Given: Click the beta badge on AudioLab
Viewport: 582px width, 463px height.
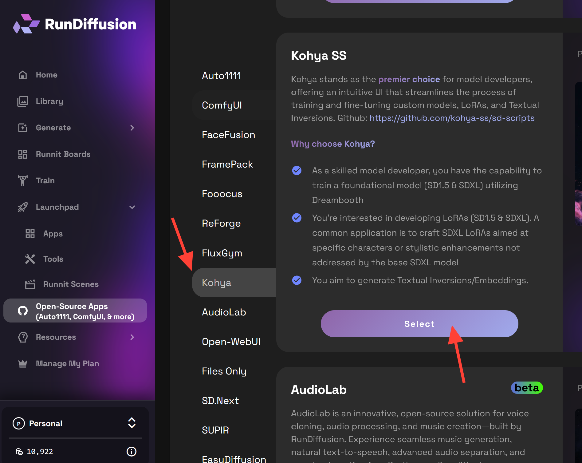Looking at the screenshot, I should pyautogui.click(x=527, y=388).
